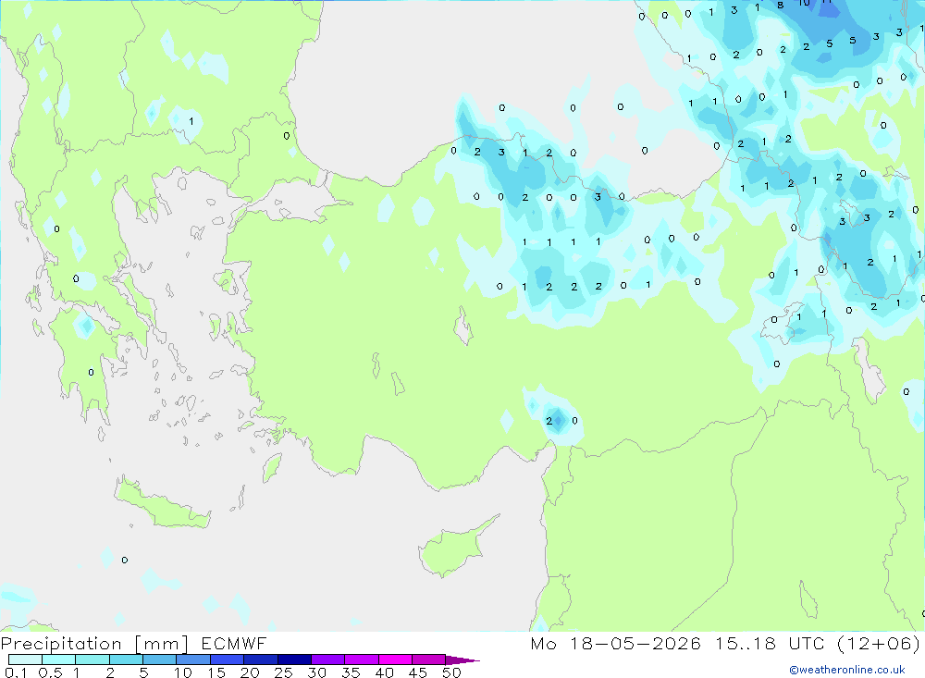Image resolution: width=925 pixels, height=678 pixels.
Task: Click the 'ECMWF' model label
Action: (x=234, y=643)
